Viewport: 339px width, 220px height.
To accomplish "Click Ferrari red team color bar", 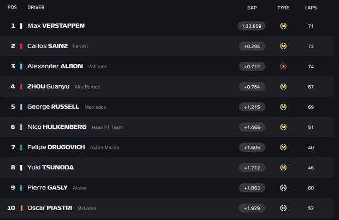I will pos(21,46).
